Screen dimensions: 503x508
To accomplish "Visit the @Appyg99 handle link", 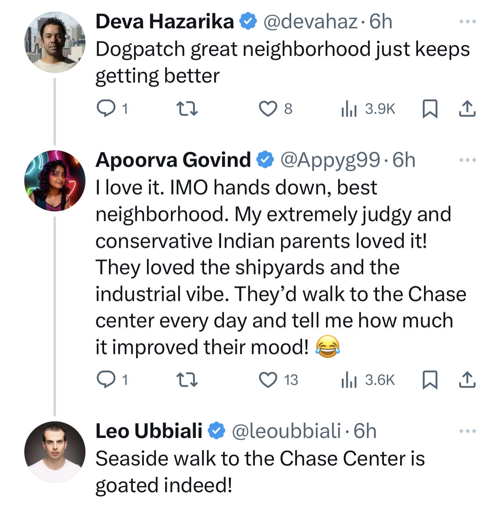I will click(330, 160).
